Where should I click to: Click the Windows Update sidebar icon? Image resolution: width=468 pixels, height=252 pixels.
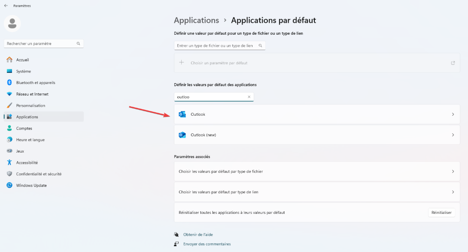click(x=9, y=185)
